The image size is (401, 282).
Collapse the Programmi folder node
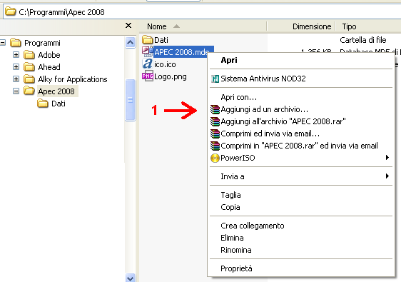pyautogui.click(x=3, y=43)
